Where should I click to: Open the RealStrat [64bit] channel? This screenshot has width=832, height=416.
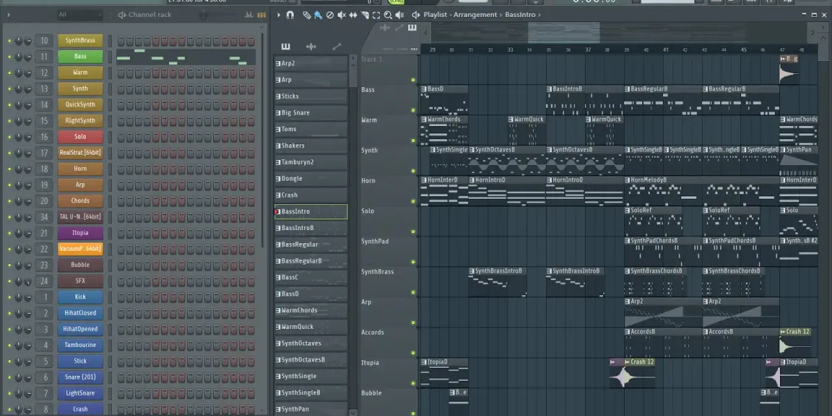pos(80,153)
